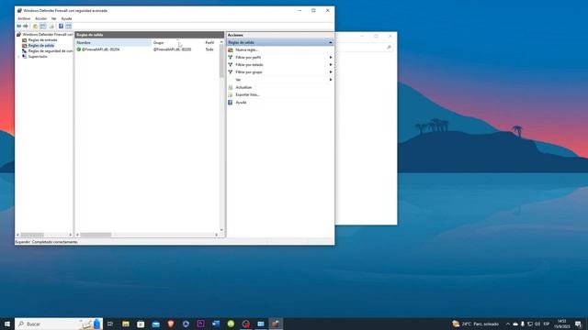Click the Todo profile cell of the rule
This screenshot has height=330, width=588.
[209, 49]
